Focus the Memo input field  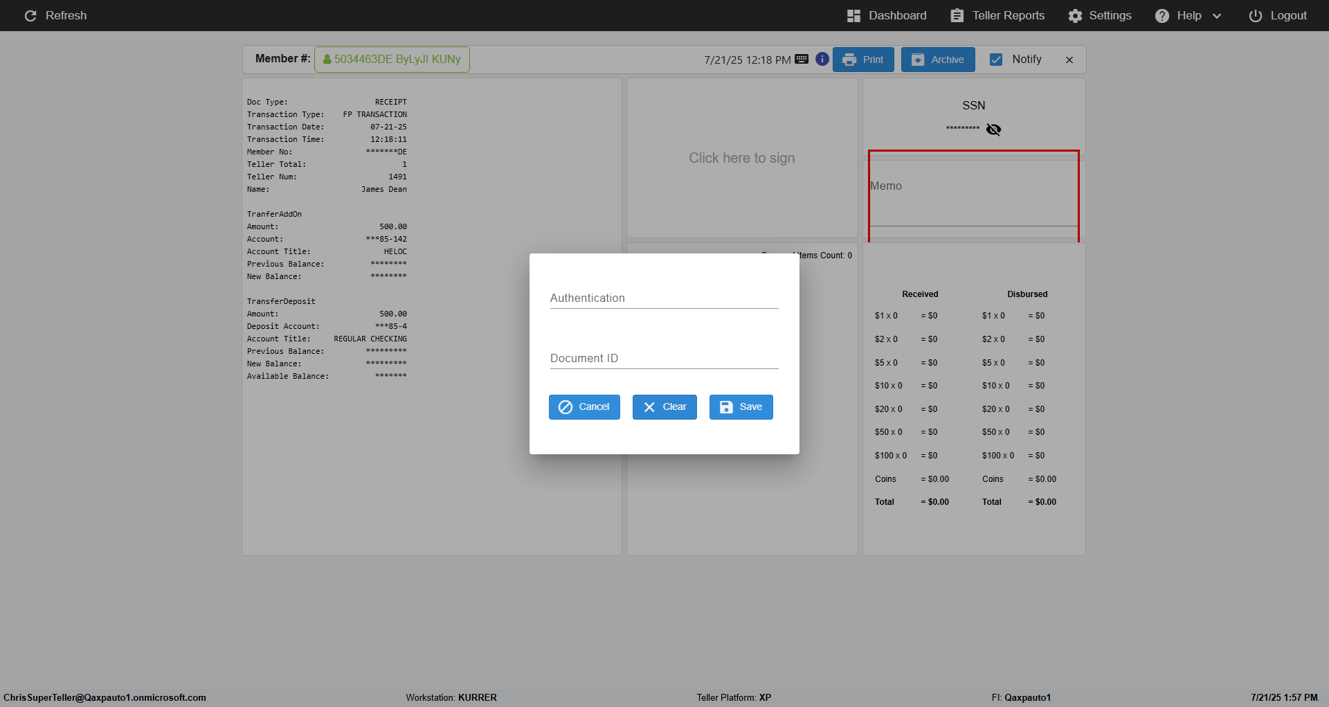[x=974, y=198]
